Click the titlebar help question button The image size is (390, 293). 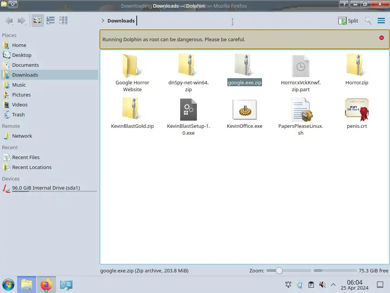(344, 4)
